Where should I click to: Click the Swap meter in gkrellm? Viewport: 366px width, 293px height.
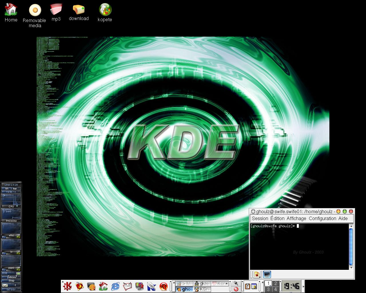[x=11, y=281]
